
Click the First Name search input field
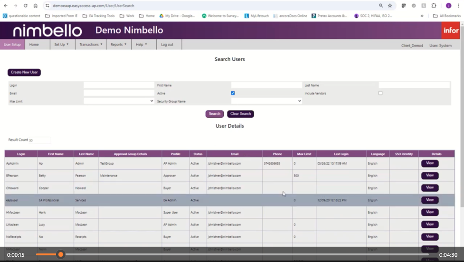[266, 85]
